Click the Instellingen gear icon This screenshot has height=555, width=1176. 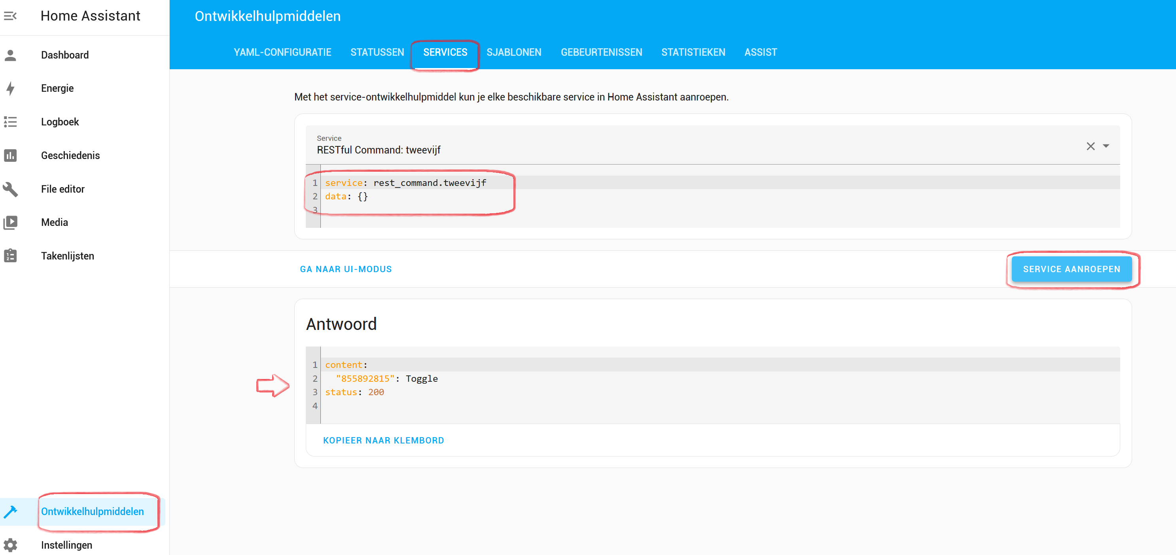10,545
